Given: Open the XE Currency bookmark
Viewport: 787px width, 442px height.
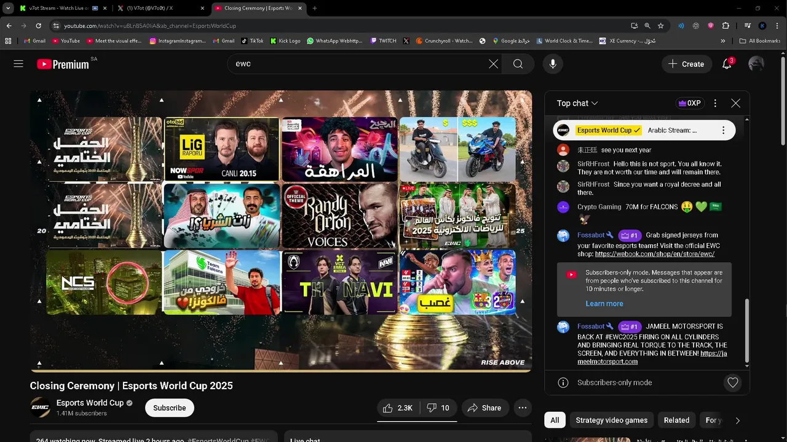Looking at the screenshot, I should (628, 41).
